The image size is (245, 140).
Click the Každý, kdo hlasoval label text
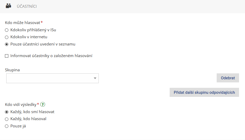(28, 119)
